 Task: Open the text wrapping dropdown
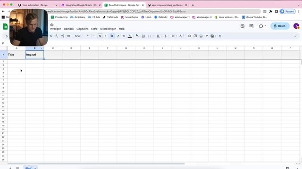174,36
